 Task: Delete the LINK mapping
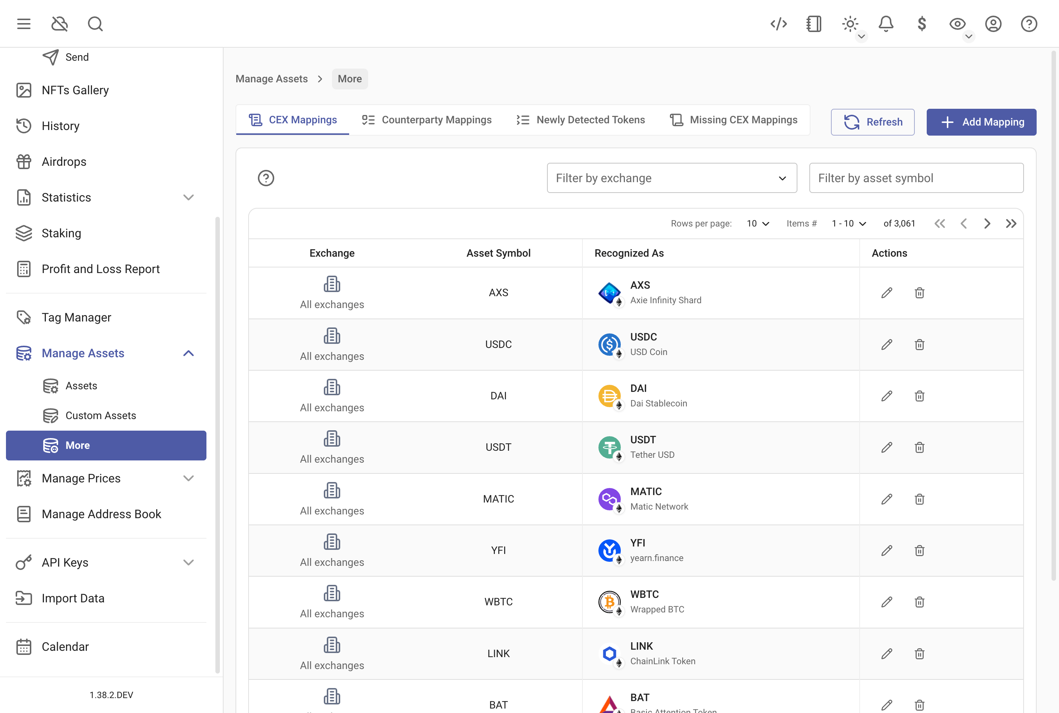(x=919, y=653)
